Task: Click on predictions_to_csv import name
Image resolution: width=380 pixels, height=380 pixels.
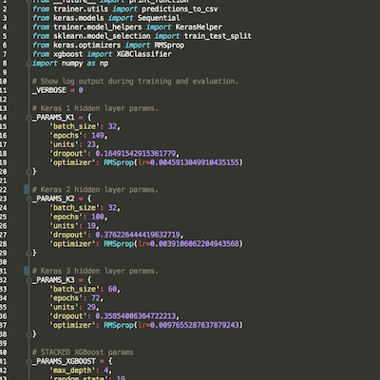Action: point(180,9)
